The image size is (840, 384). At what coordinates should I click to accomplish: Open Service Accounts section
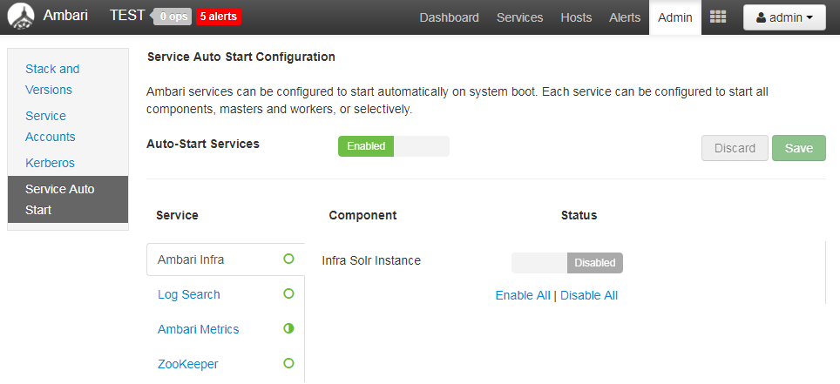click(51, 126)
